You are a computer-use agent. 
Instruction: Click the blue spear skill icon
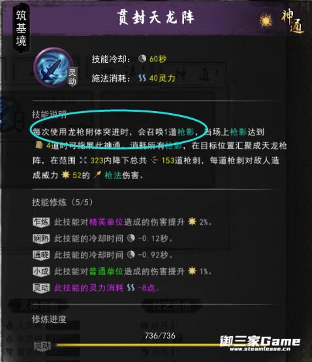(x=53, y=67)
